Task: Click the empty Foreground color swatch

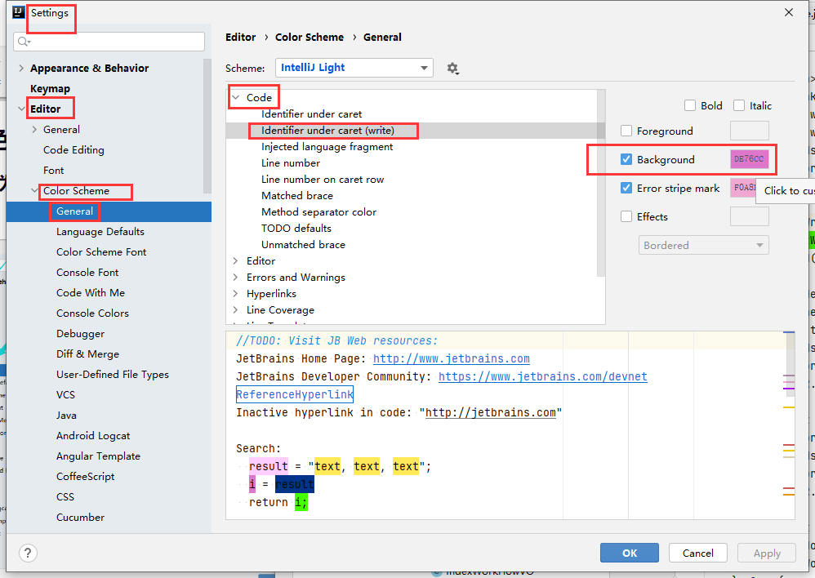Action: pos(749,131)
